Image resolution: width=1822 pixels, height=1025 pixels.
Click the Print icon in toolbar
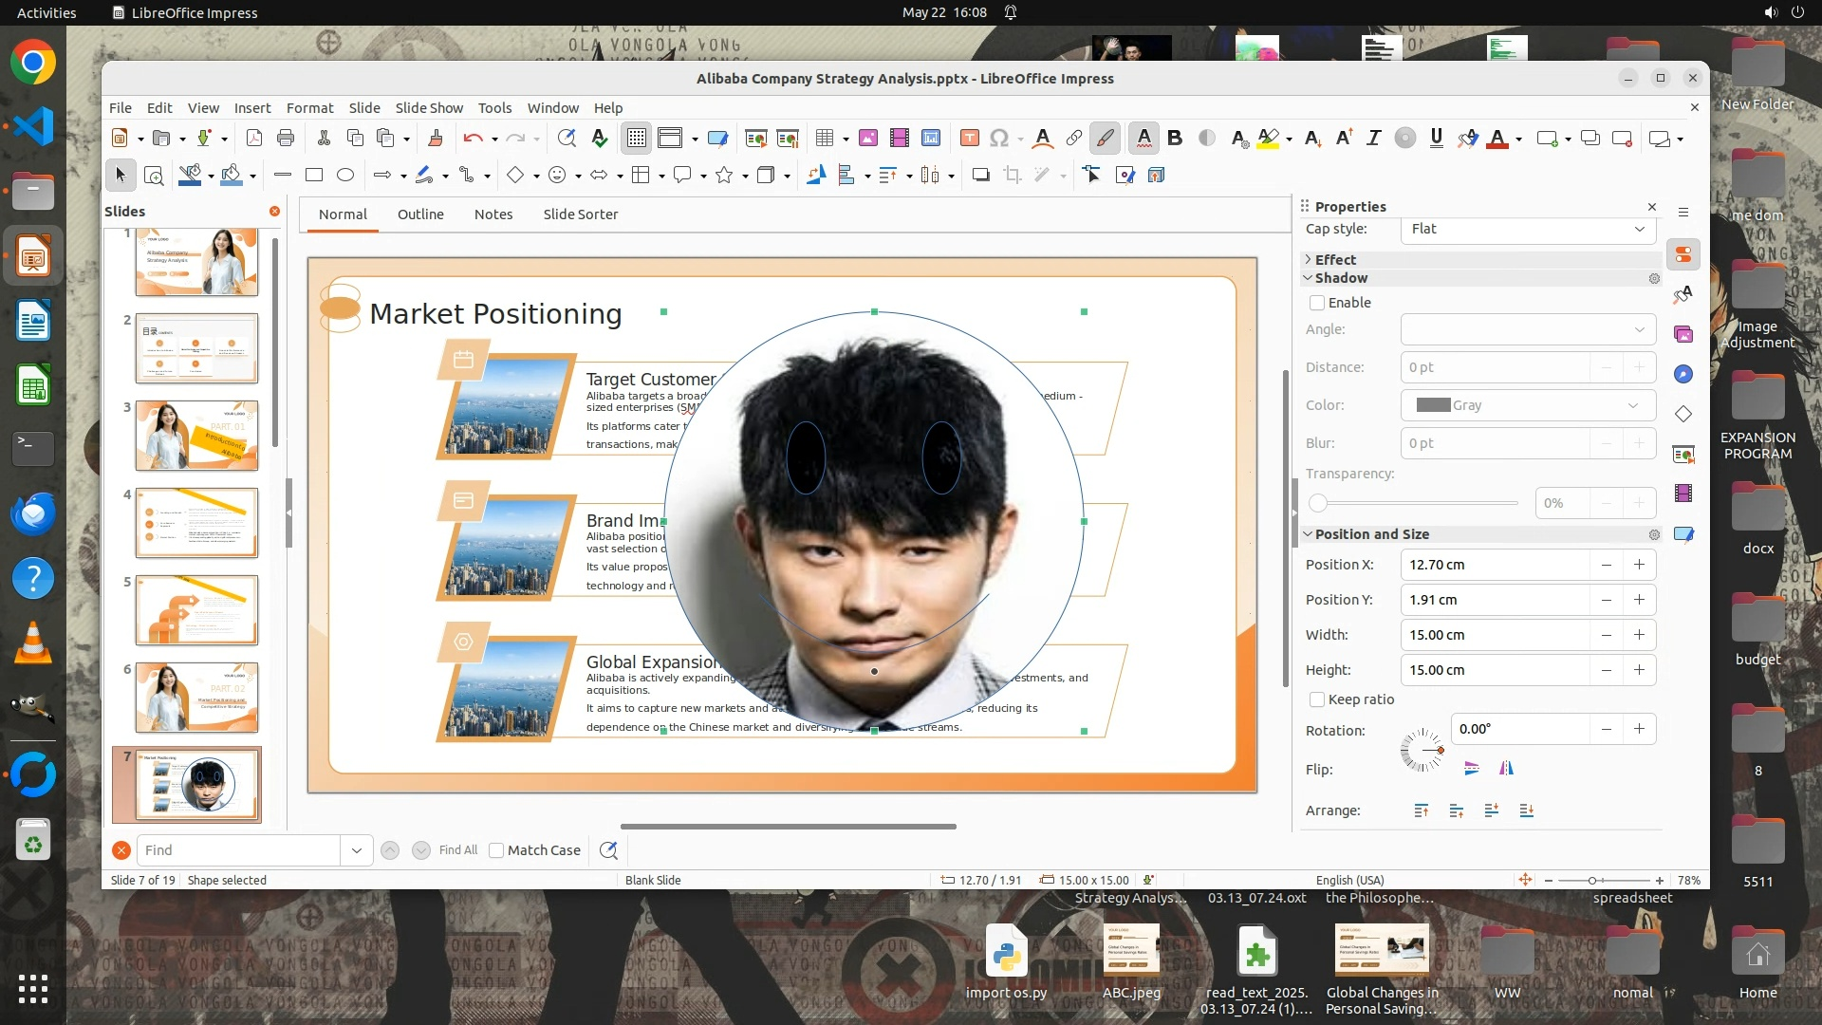pyautogui.click(x=286, y=139)
